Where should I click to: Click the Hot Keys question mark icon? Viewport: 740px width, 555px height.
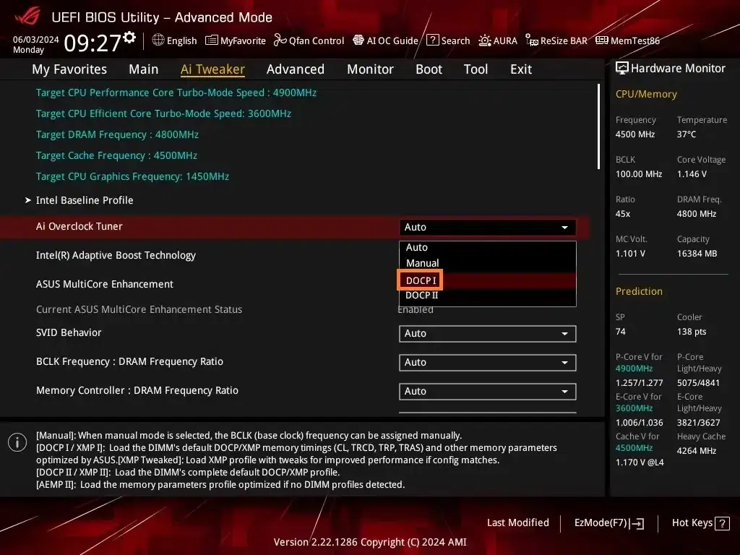[722, 523]
